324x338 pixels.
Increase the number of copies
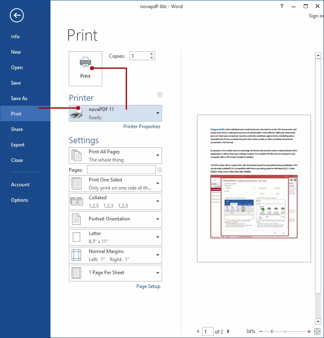pos(152,54)
